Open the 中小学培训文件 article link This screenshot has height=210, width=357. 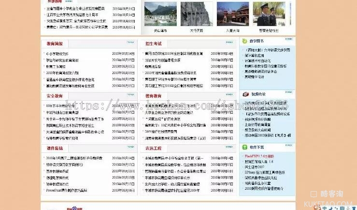click(57, 54)
